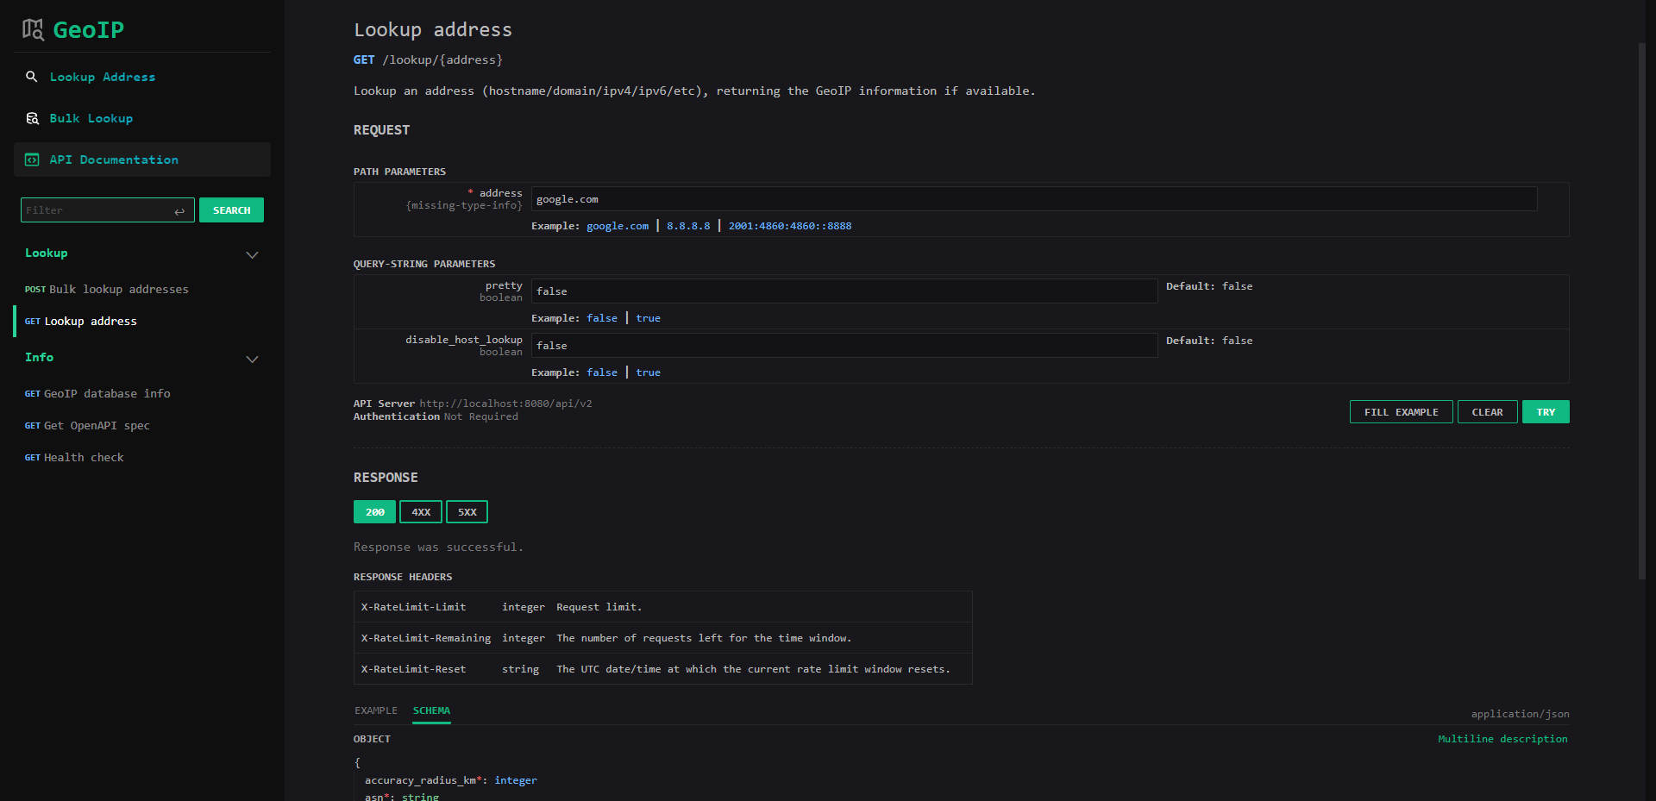Set pretty example to true

(648, 318)
